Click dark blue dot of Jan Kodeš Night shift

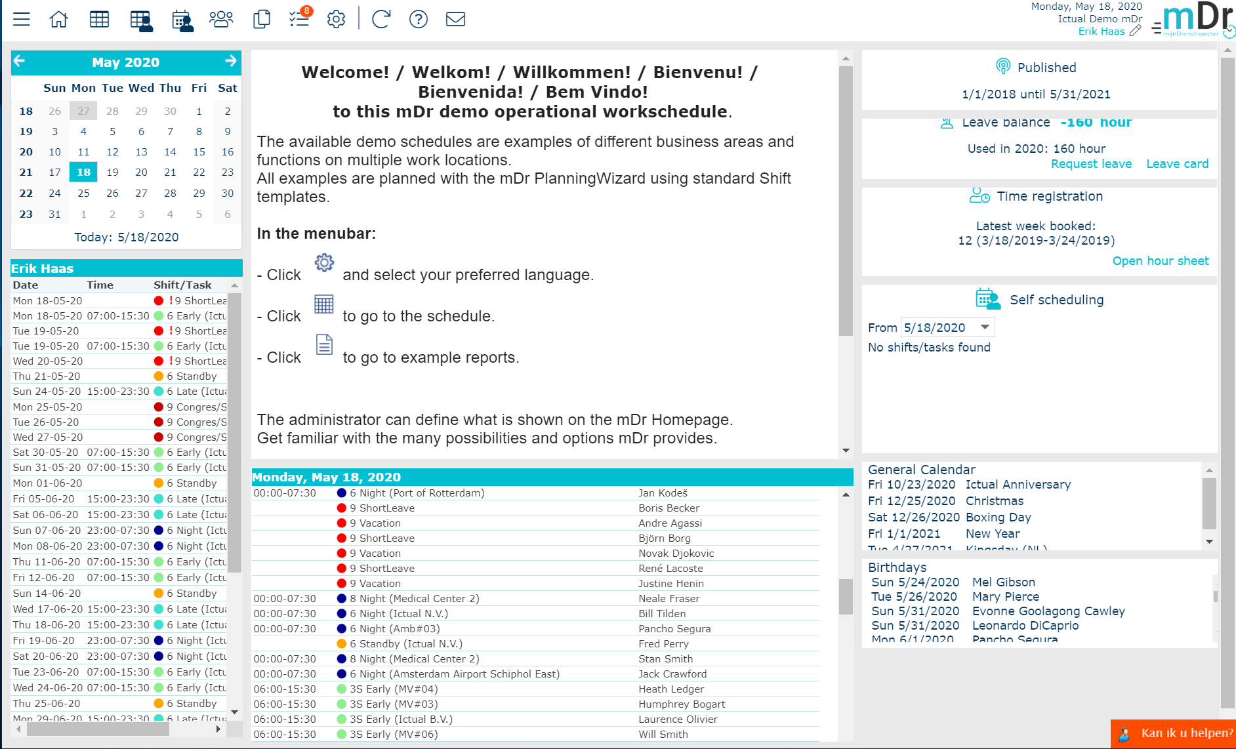(341, 493)
